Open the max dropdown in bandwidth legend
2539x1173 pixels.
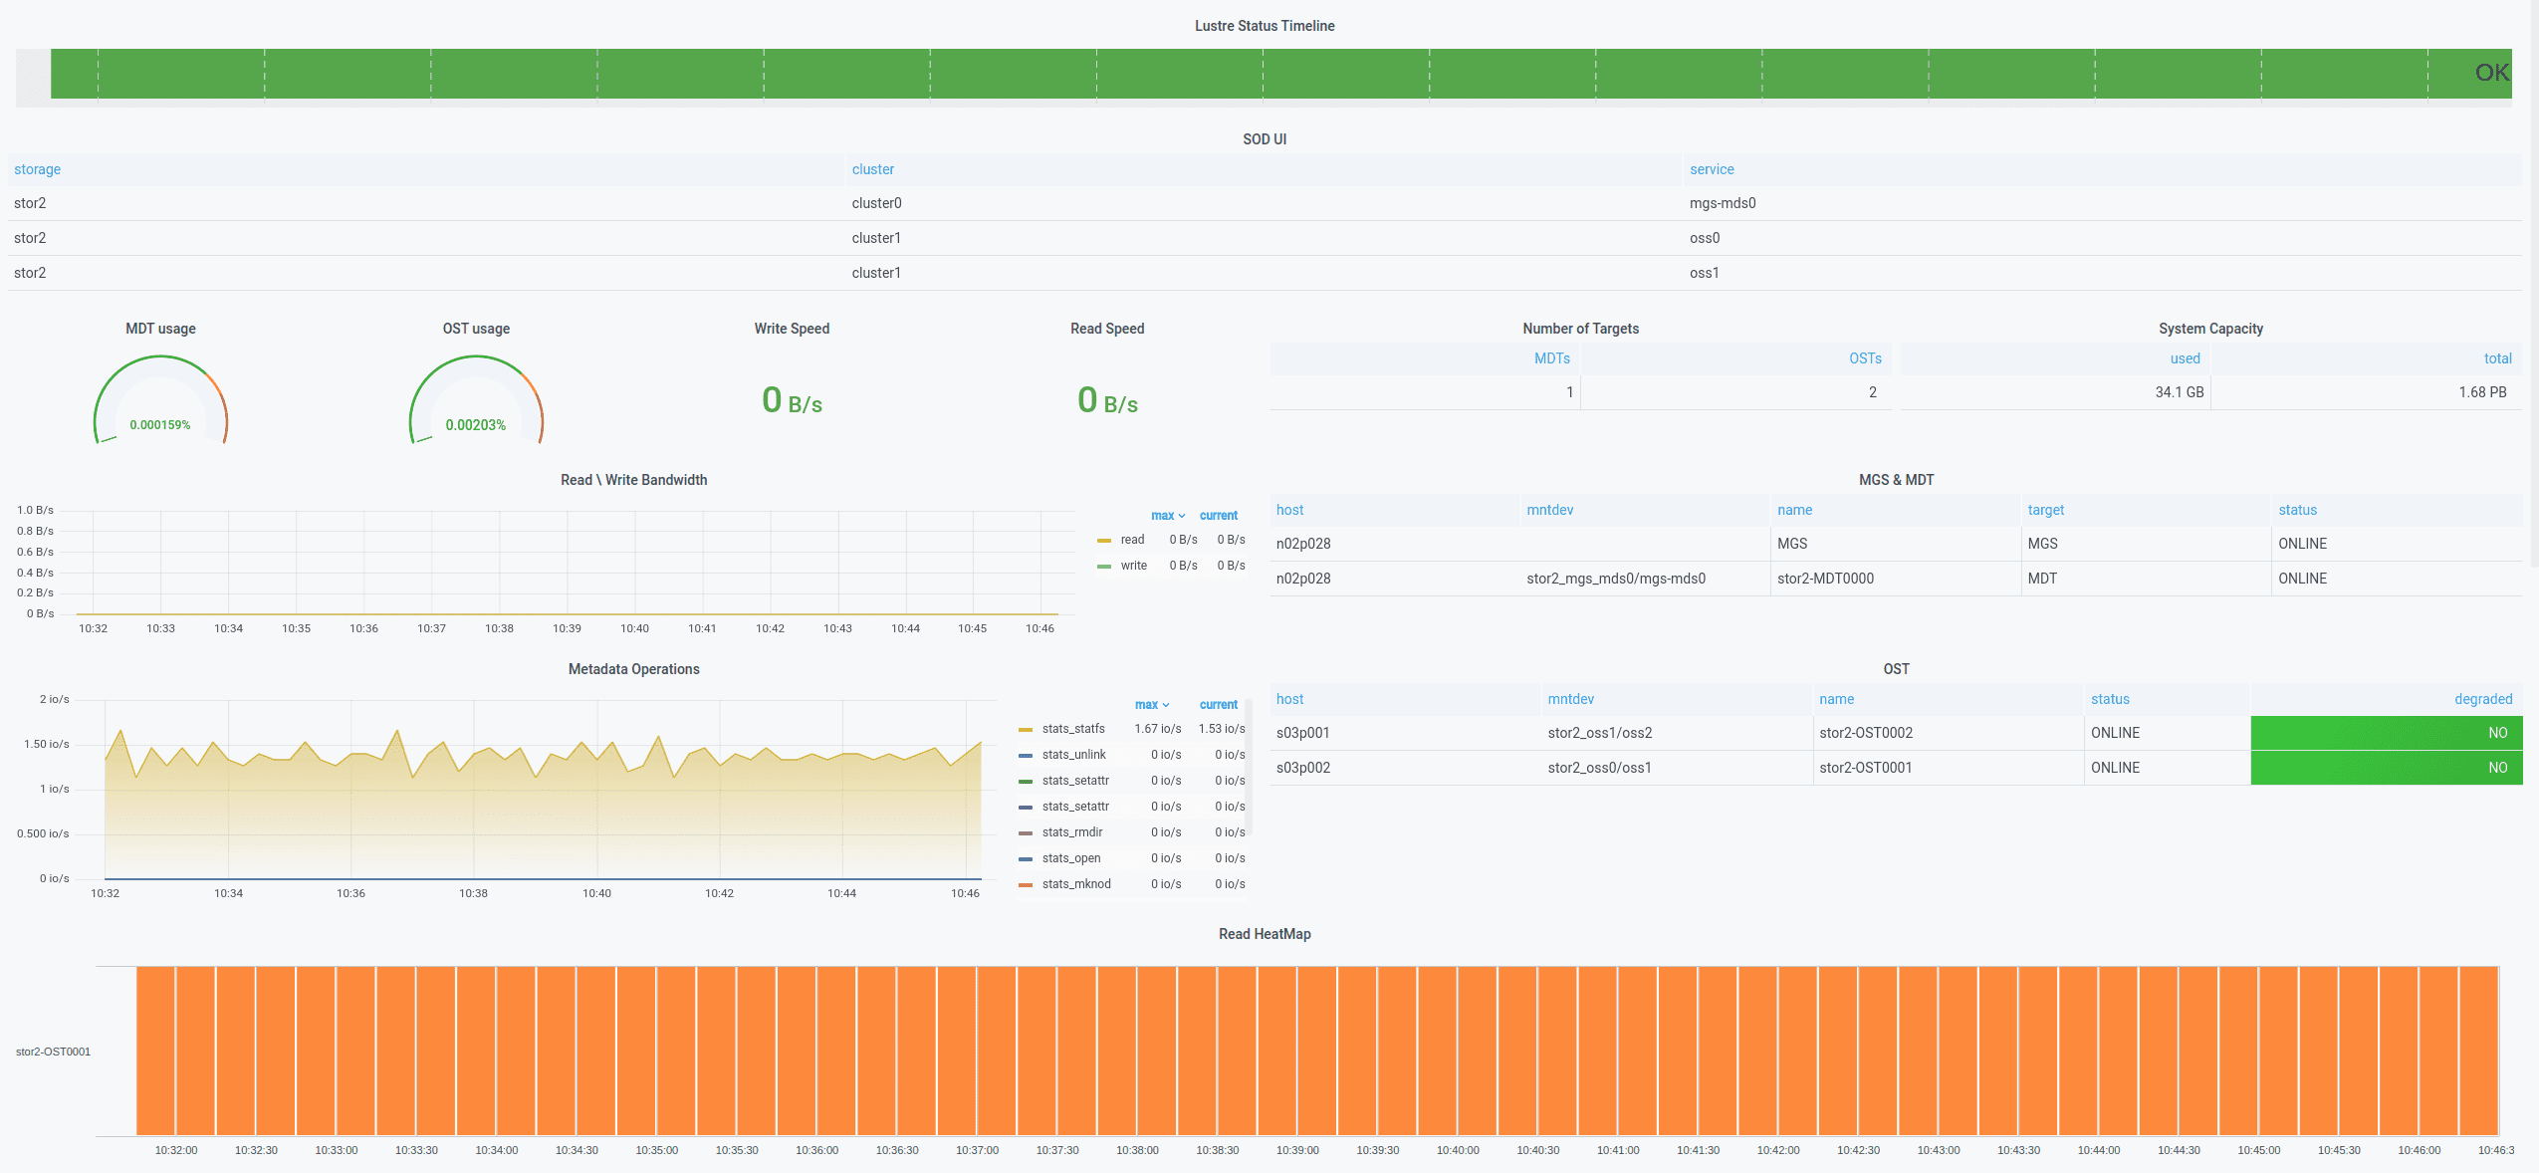coord(1166,516)
